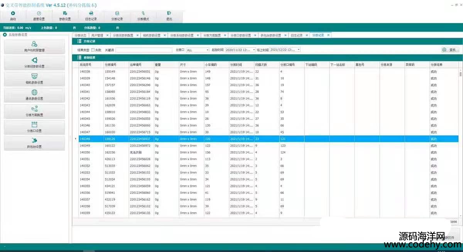Click waybill cell 220123456972
This screenshot has width=463, height=252.
pyautogui.click(x=141, y=145)
